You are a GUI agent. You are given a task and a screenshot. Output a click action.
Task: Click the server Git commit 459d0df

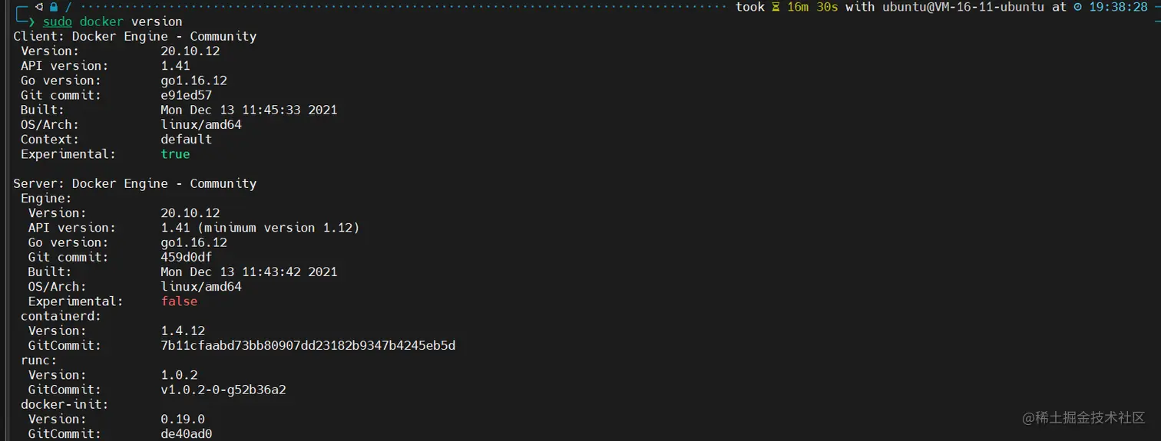click(186, 257)
